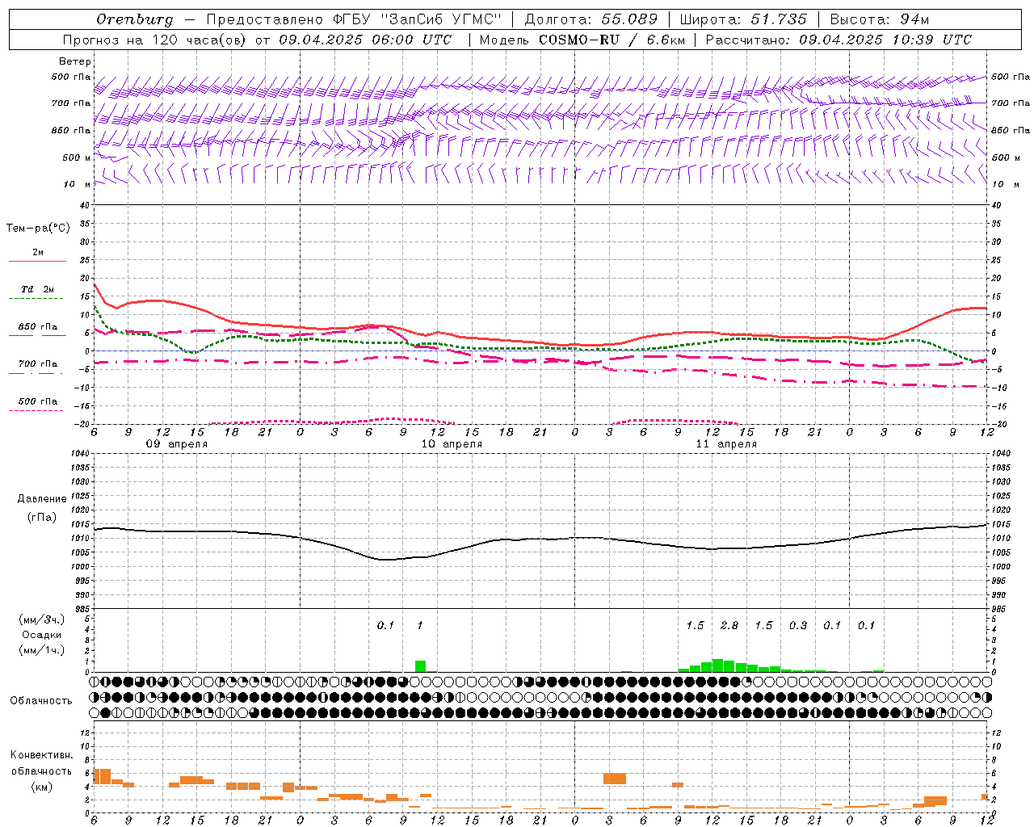The image size is (1034, 827).
Task: Click the pink dashed line sample under '850 гПа' legend
Action: [38, 336]
